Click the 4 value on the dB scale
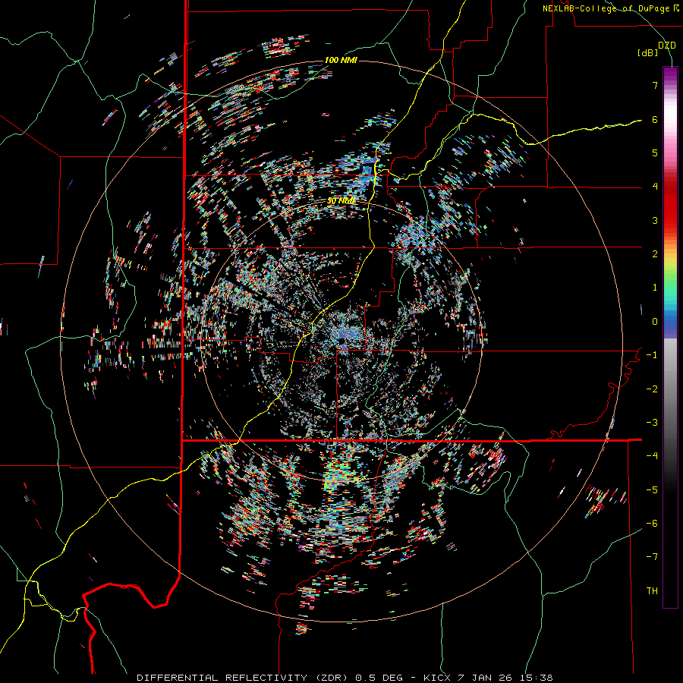Image resolution: width=683 pixels, height=683 pixels. coord(655,187)
